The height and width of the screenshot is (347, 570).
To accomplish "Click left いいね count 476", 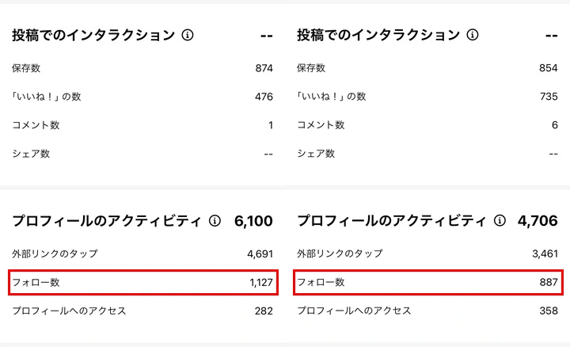I will pos(264,97).
